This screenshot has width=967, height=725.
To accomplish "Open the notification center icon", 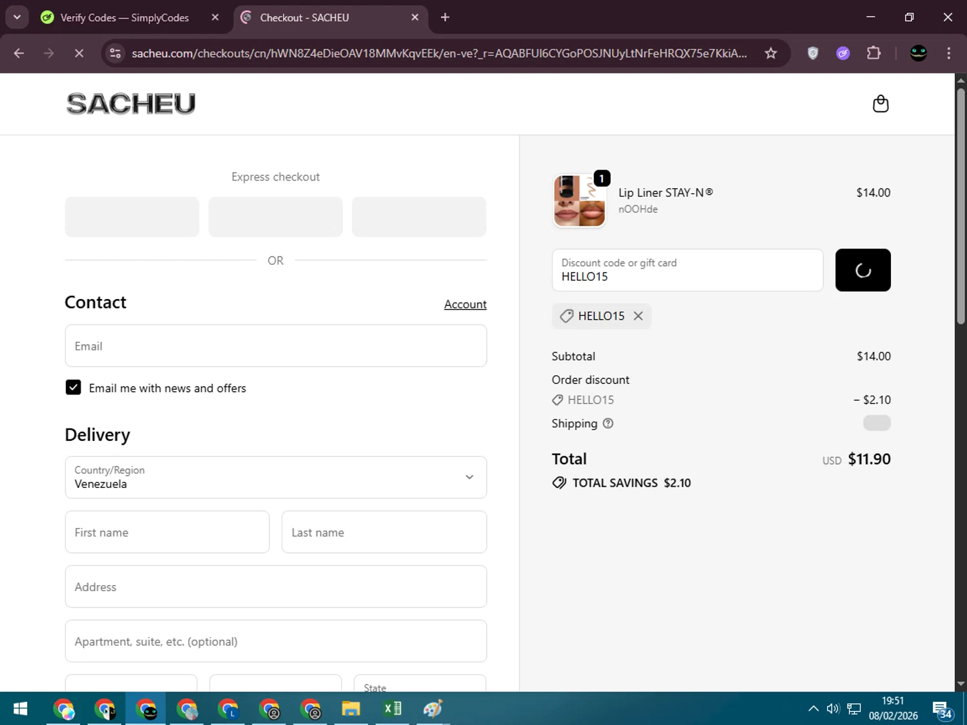I will (x=943, y=709).
